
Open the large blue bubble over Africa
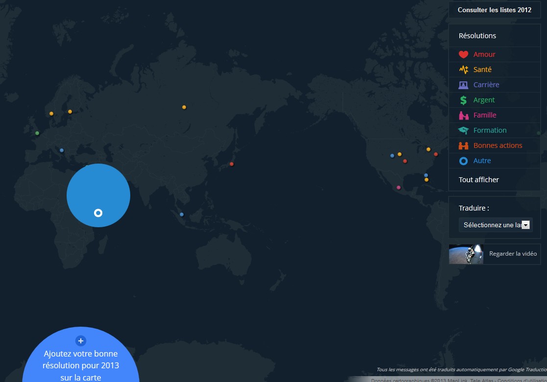98,195
